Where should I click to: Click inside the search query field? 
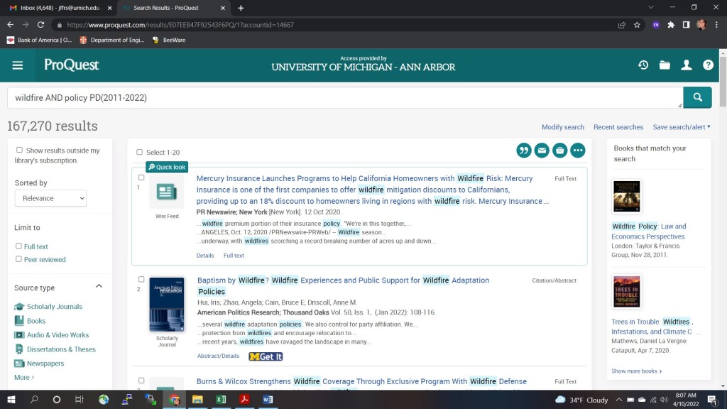click(341, 97)
